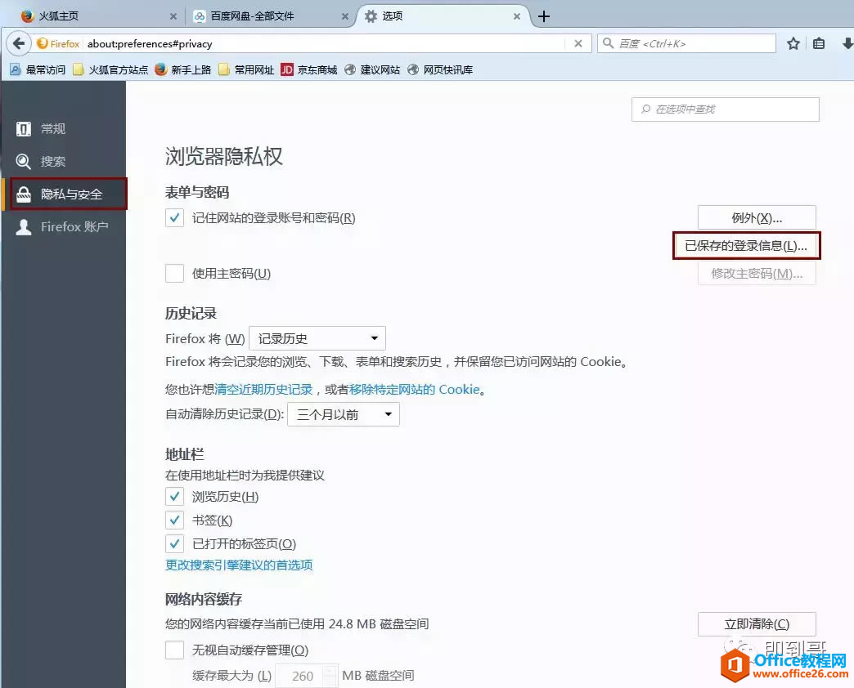Toggle 已打开的标签页 checkbox
Screen dimensions: 854x688
pos(174,543)
